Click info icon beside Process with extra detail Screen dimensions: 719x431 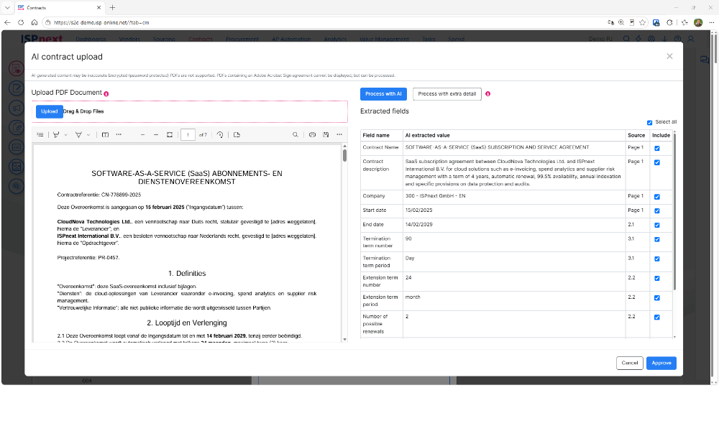pos(488,94)
